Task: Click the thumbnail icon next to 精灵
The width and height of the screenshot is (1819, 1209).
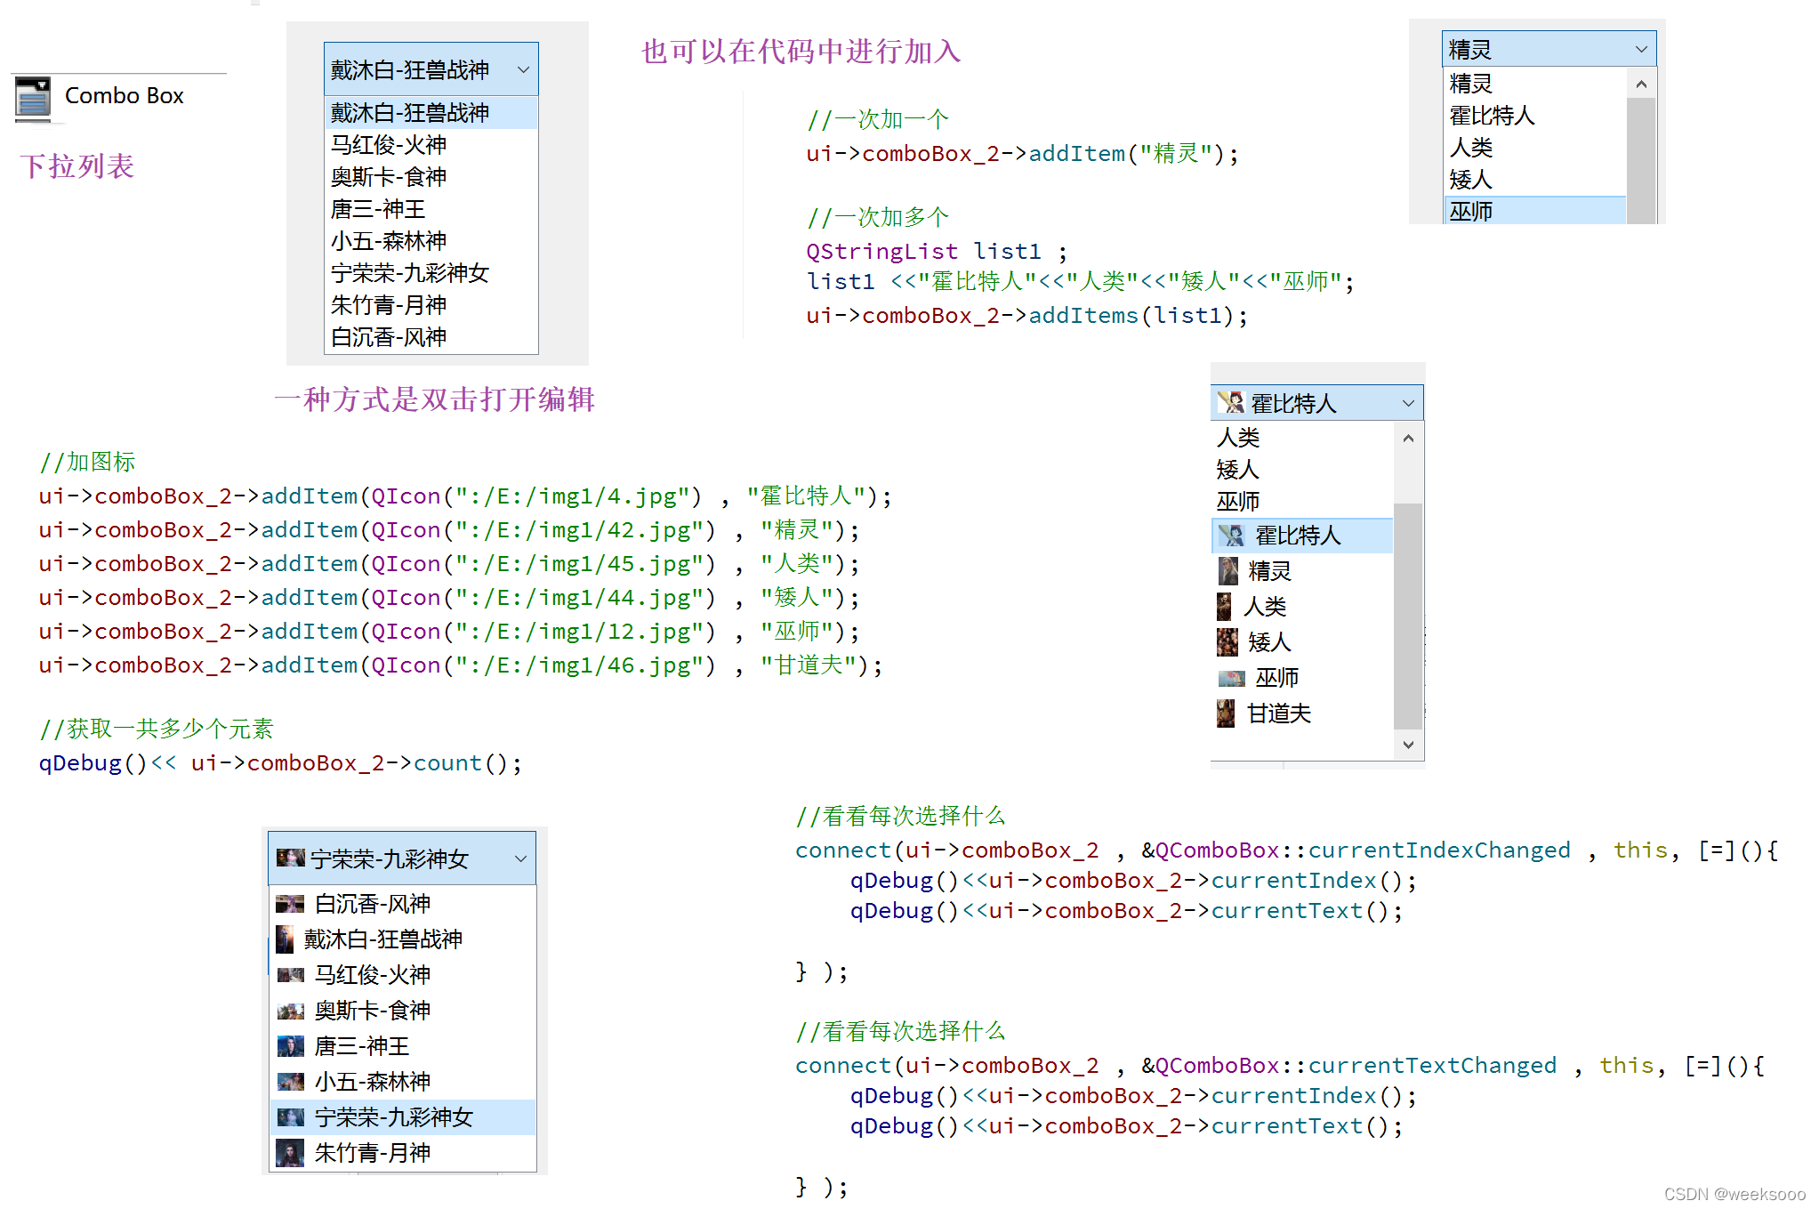Action: tap(1228, 570)
